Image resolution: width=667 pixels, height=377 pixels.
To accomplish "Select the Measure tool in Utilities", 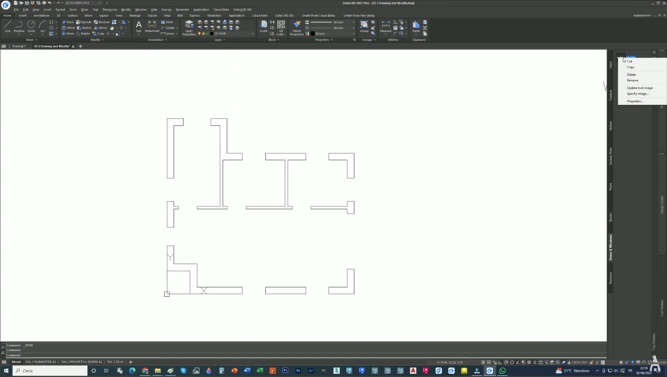I will click(385, 27).
